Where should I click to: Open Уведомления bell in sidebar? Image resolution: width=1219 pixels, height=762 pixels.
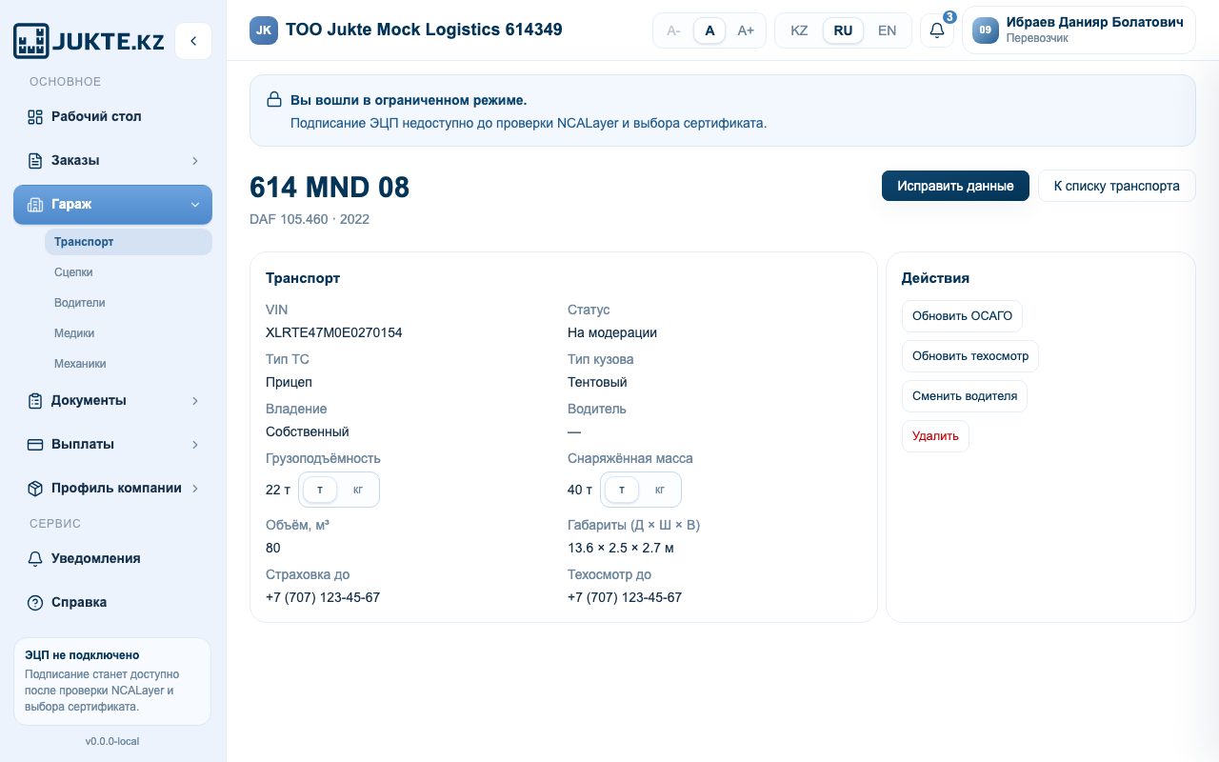pos(35,558)
